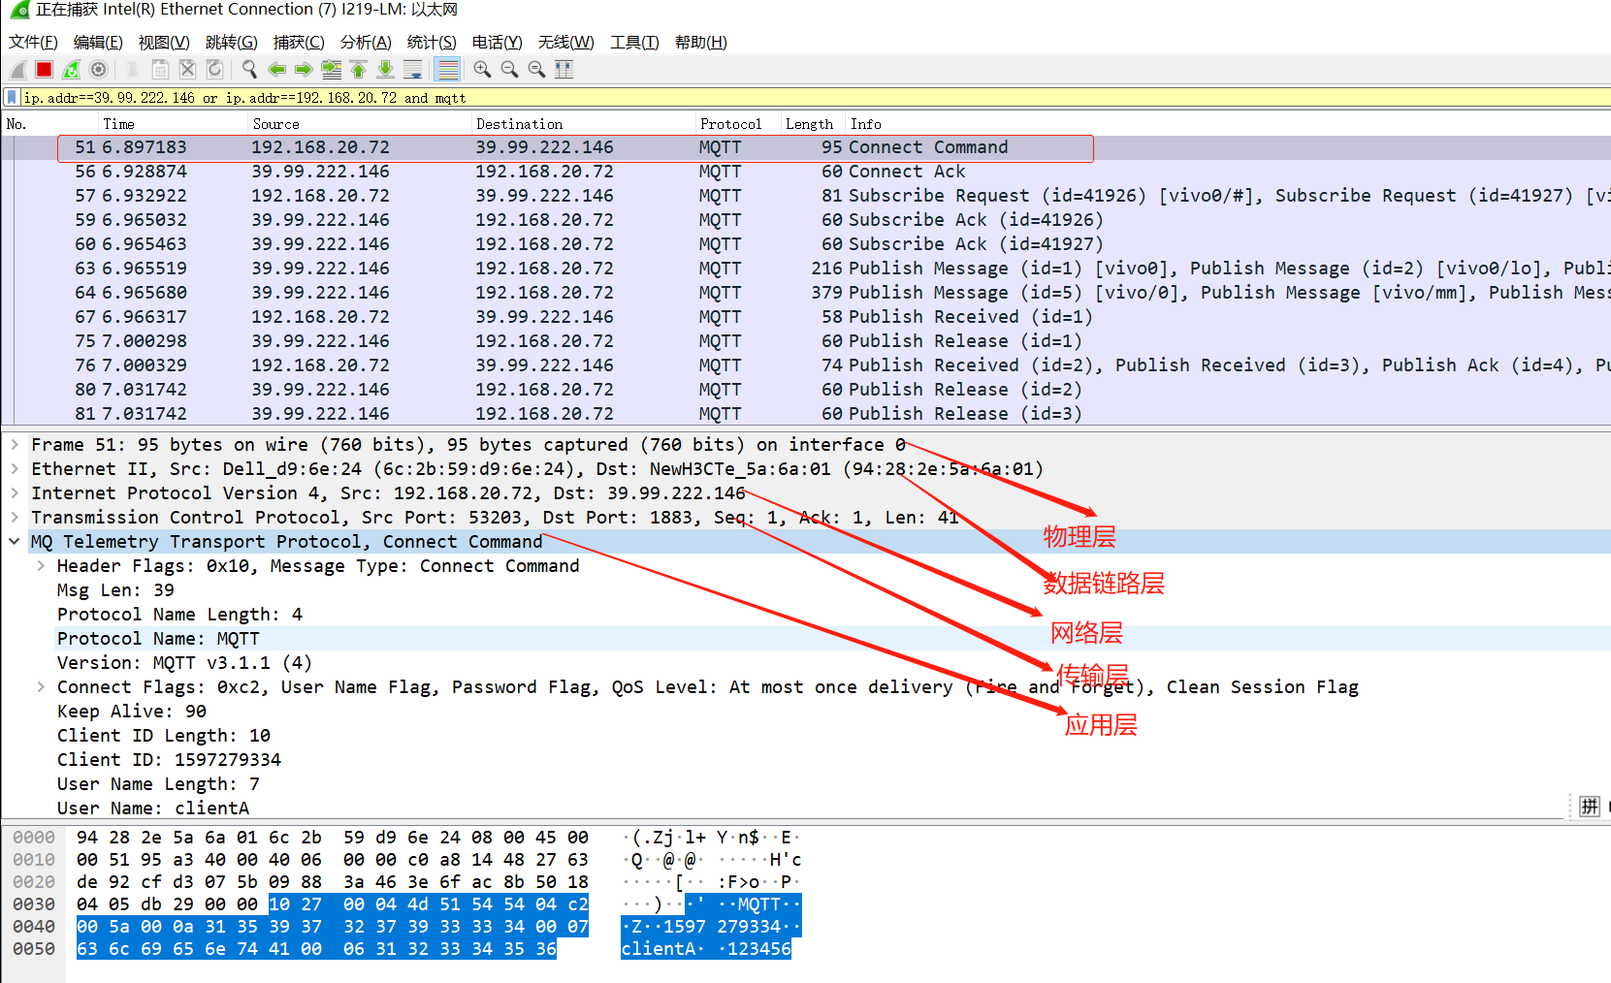Viewport: 1611px width, 983px height.
Task: Open the 无线(W) menu
Action: 565,42
